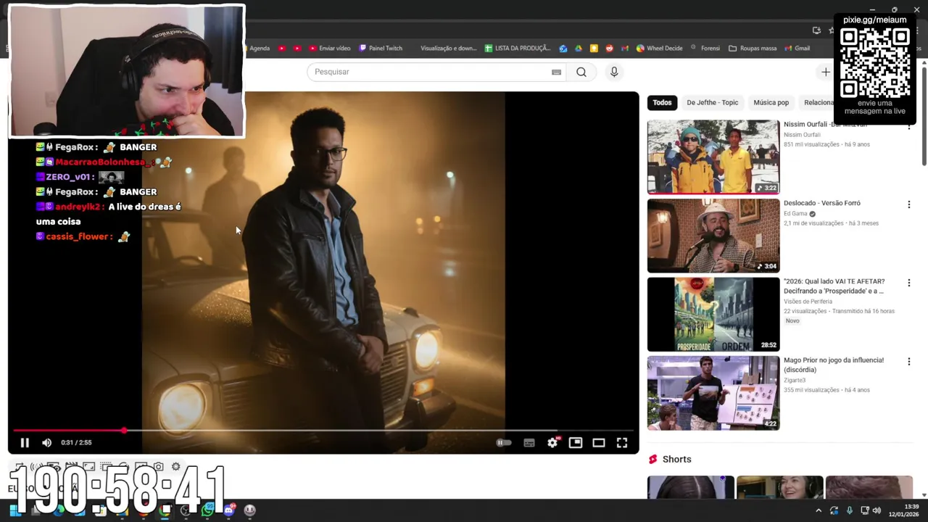Click into the Pesquisar search field

pyautogui.click(x=430, y=72)
